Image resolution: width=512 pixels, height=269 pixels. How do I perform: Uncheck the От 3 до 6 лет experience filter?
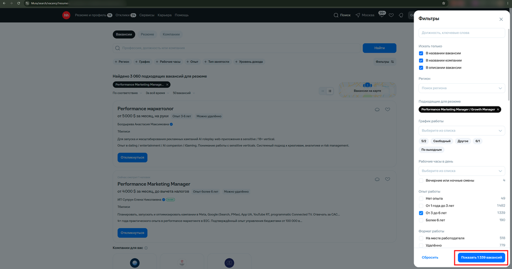coord(421,213)
